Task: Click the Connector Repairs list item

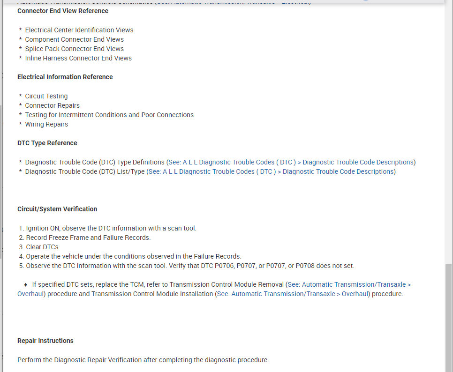Action: [x=52, y=105]
